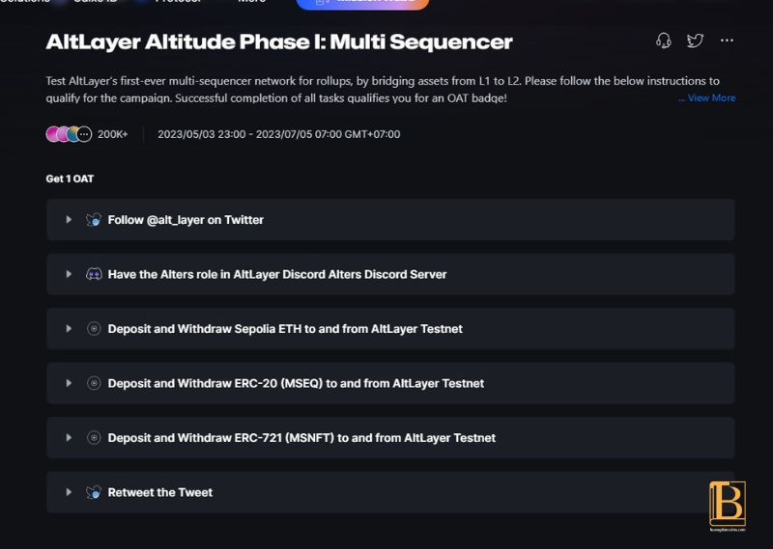This screenshot has width=773, height=549.
Task: Click the orange B book logo
Action: (x=728, y=507)
